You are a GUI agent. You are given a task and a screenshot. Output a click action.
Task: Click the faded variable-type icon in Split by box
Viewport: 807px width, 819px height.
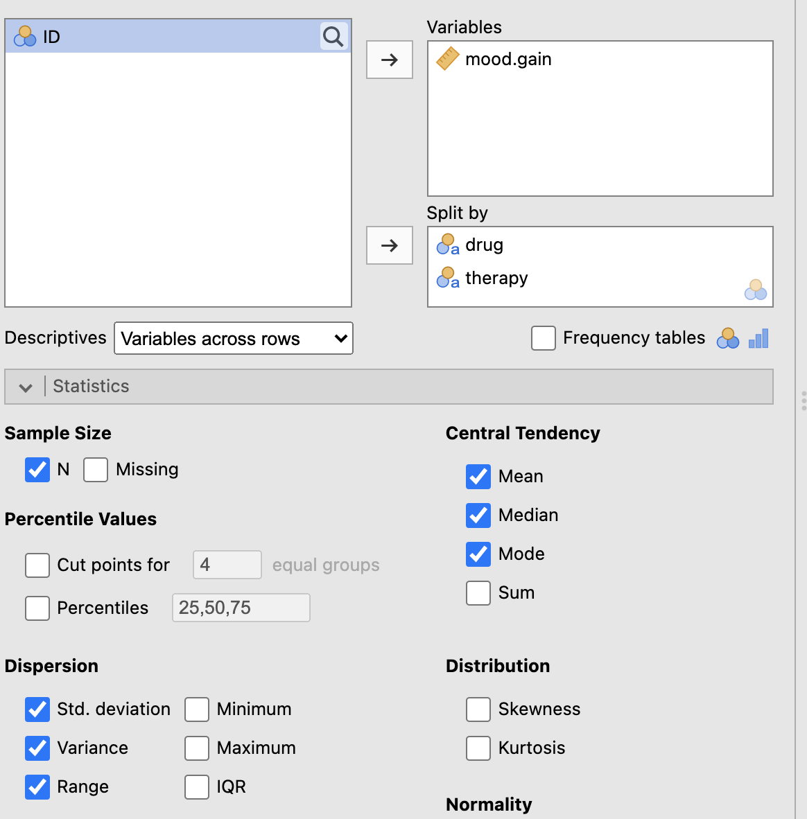point(755,290)
